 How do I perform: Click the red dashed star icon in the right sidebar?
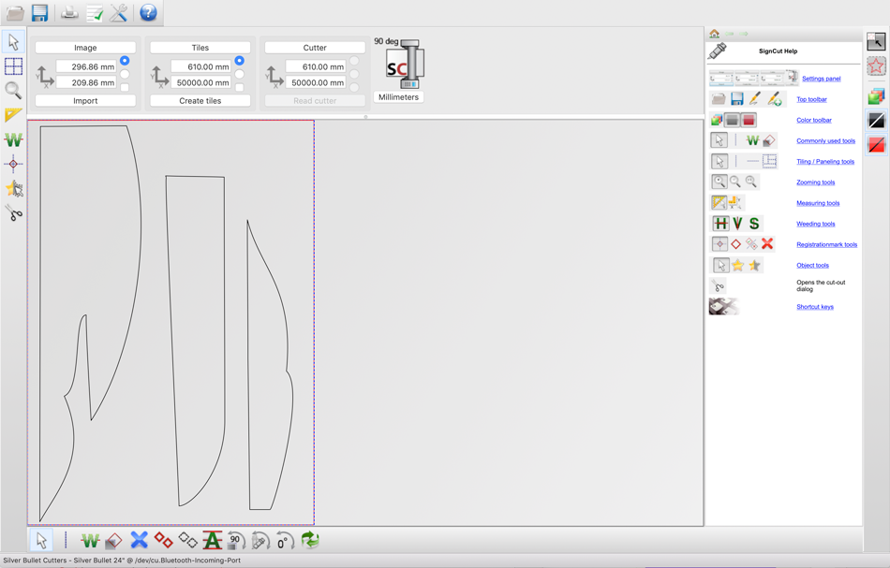pos(876,66)
